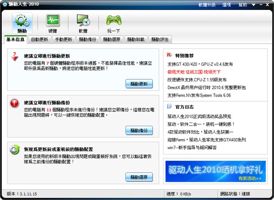Minimize the window from title bar
The image size is (274, 200).
pyautogui.click(x=261, y=5)
